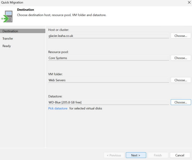Image resolution: width=192 pixels, height=160 pixels.
Task: Click the Web Servers VM folder field
Action: point(109,80)
